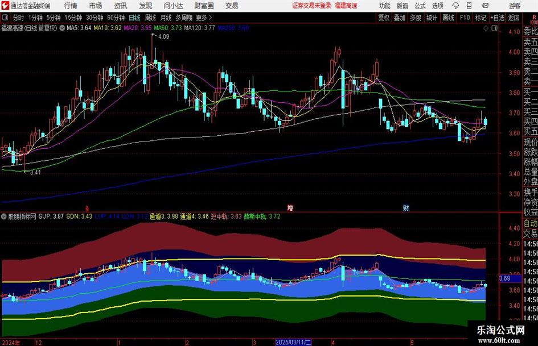Click the 复权 button
538x346 pixels.
[x=384, y=18]
